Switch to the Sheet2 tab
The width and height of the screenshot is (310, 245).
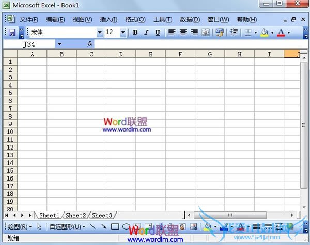[76, 215]
